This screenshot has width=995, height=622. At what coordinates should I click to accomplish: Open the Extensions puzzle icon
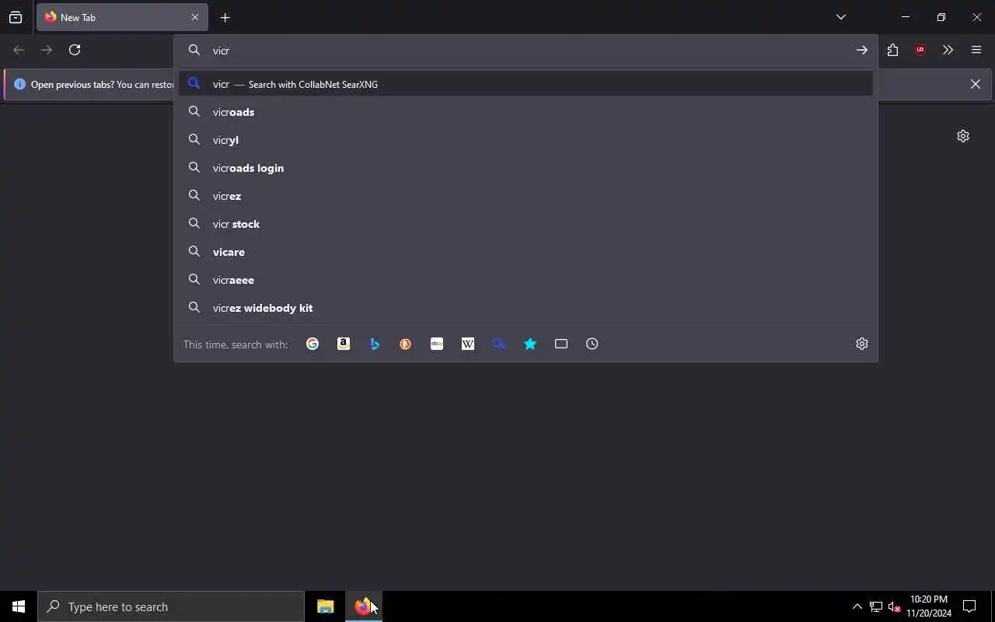coord(892,50)
